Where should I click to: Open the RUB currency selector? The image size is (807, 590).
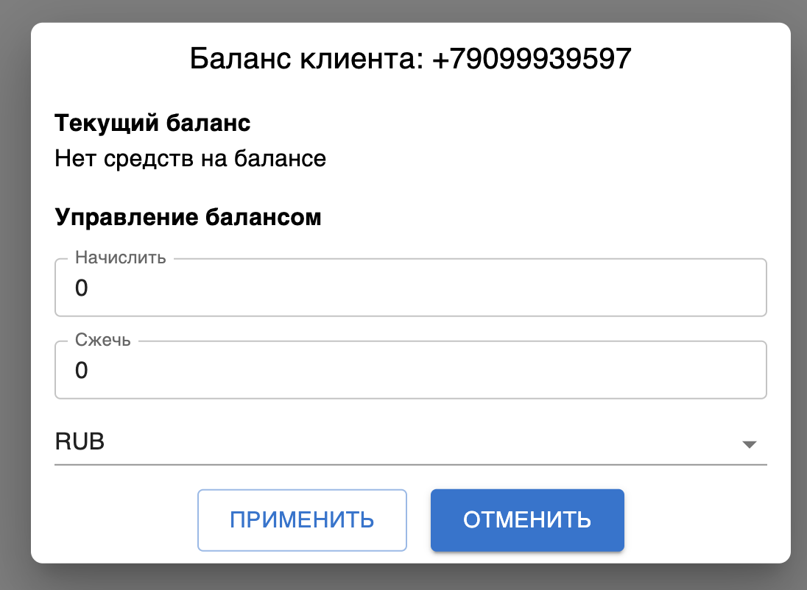tap(410, 443)
